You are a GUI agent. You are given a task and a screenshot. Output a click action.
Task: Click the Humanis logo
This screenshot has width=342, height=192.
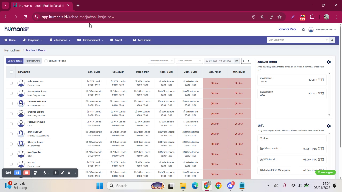pyautogui.click(x=17, y=29)
